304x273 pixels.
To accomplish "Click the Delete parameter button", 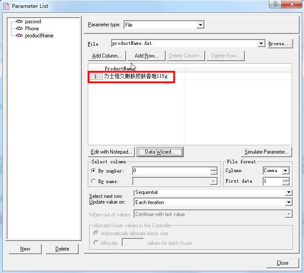I will tap(62, 249).
